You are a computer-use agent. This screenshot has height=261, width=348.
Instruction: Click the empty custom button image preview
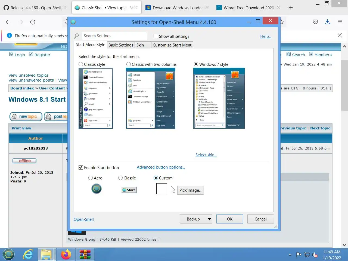coord(162,189)
